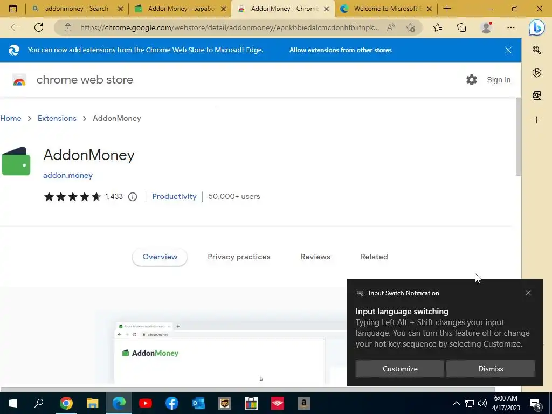This screenshot has width=552, height=414.
Task: View site information lock icon
Action: tap(67, 27)
